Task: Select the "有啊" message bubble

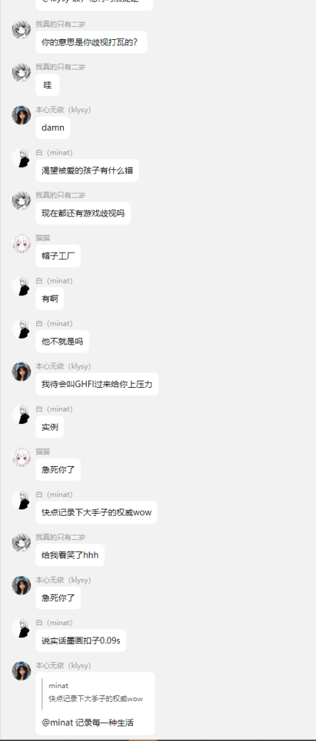Action: pos(50,299)
